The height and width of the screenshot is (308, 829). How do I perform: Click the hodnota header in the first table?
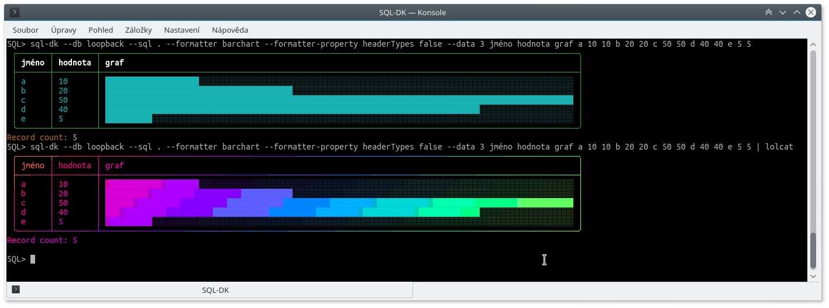click(75, 63)
